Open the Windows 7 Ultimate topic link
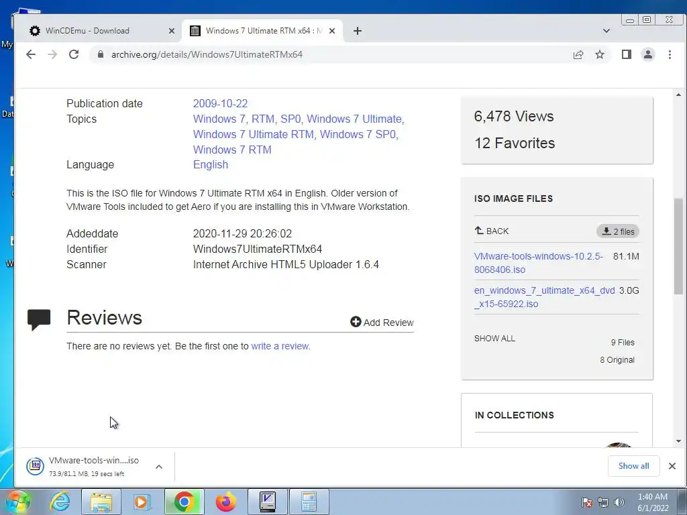The width and height of the screenshot is (687, 515). pos(354,119)
